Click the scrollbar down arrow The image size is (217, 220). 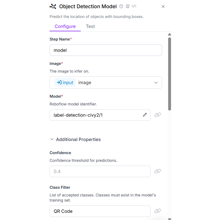[169, 219]
